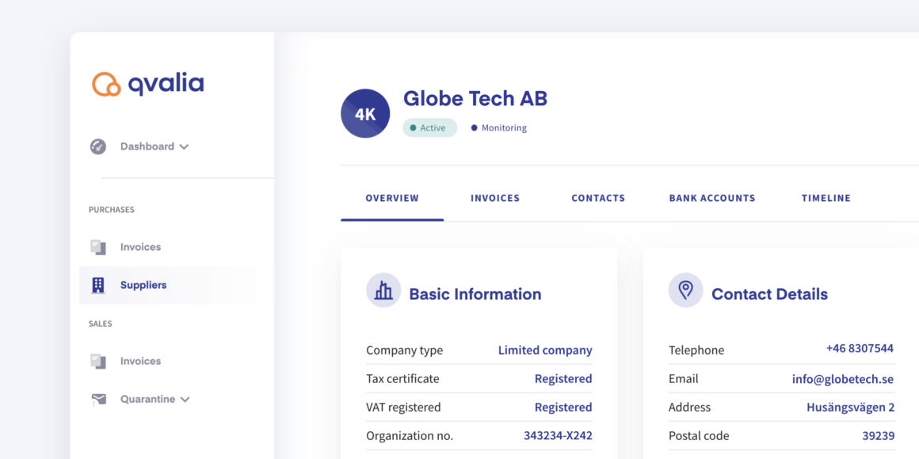Viewport: 919px width, 459px height.
Task: Click the Quarantine envelope icon
Action: (x=98, y=400)
